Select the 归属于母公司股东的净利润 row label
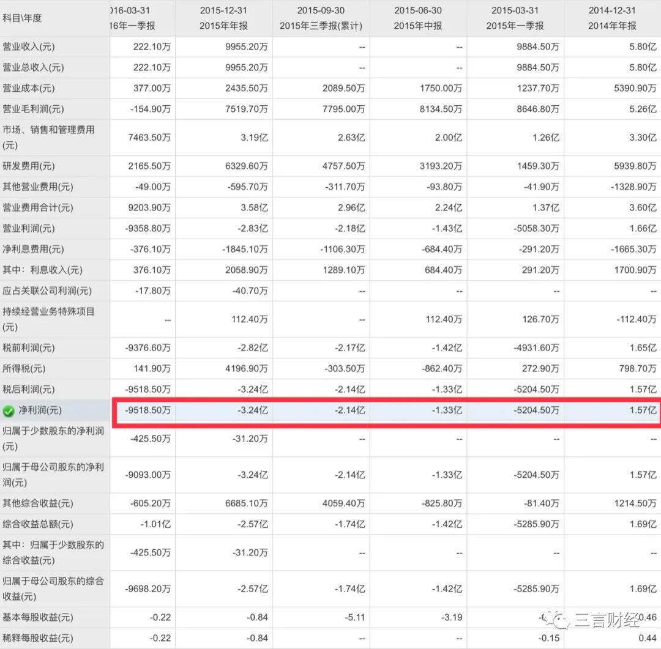Screen dimensions: 661x649 49,475
